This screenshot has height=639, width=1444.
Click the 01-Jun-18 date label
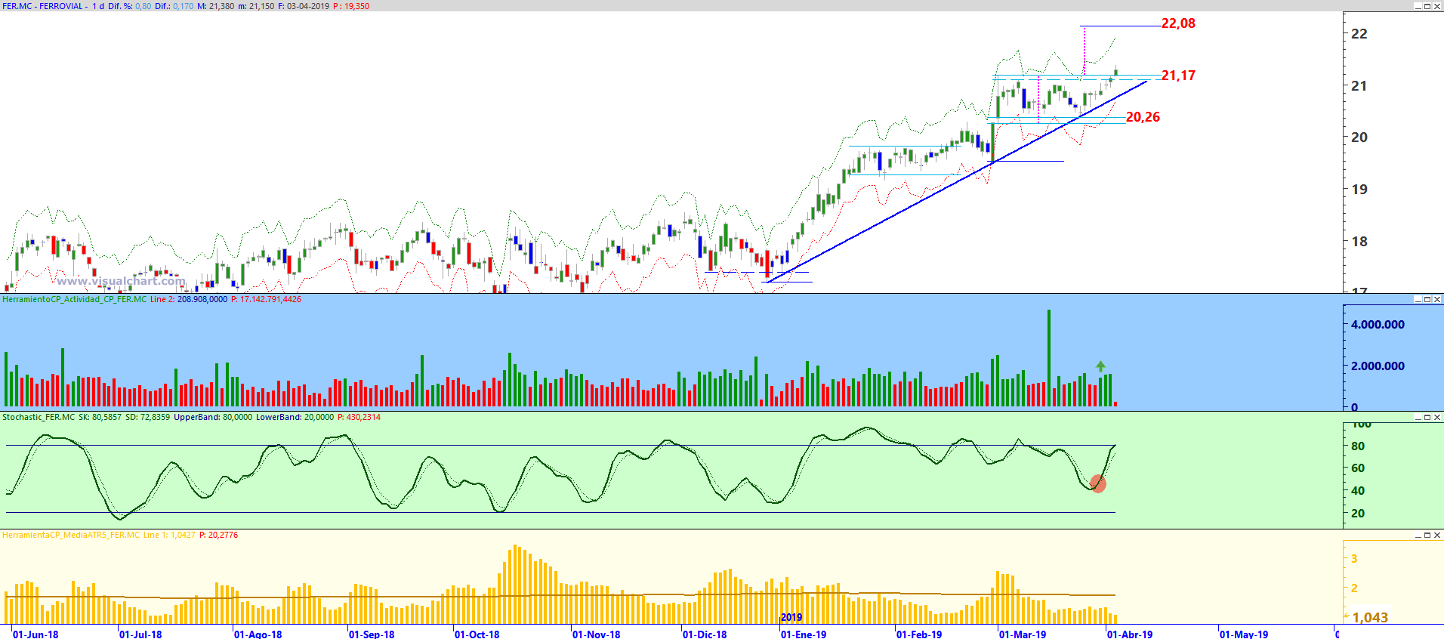coord(35,634)
